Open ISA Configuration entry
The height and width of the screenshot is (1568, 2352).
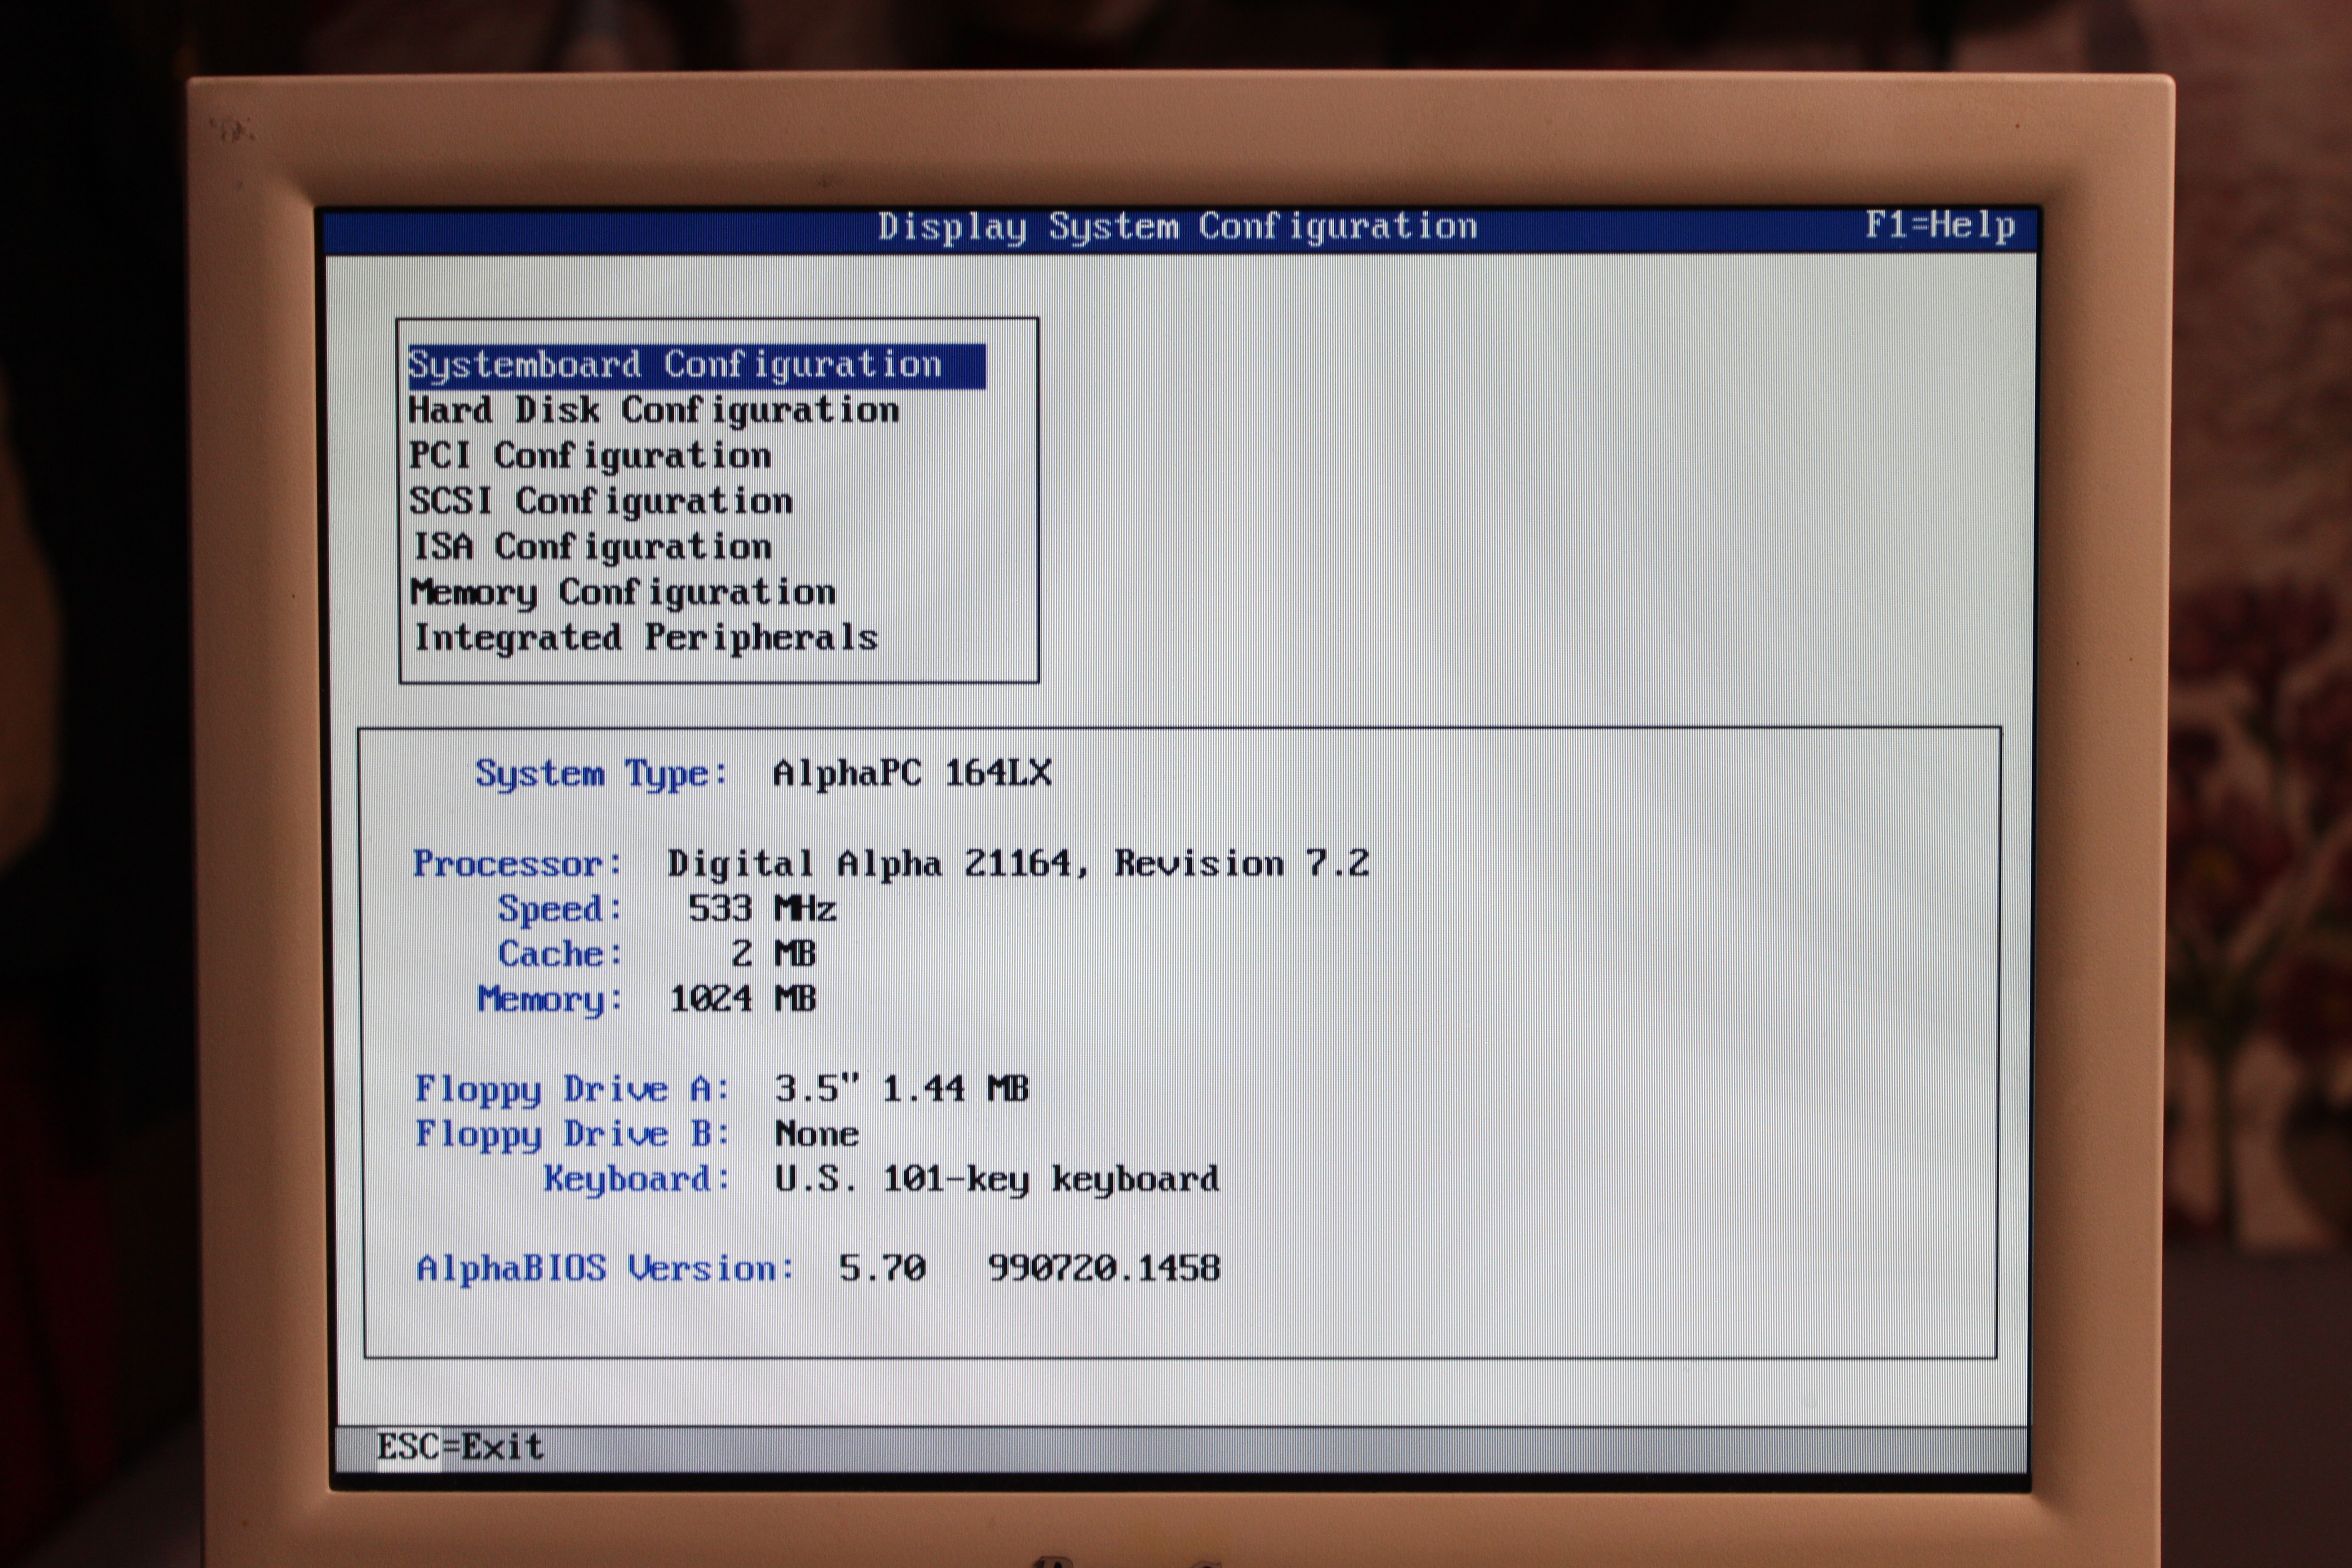[592, 547]
